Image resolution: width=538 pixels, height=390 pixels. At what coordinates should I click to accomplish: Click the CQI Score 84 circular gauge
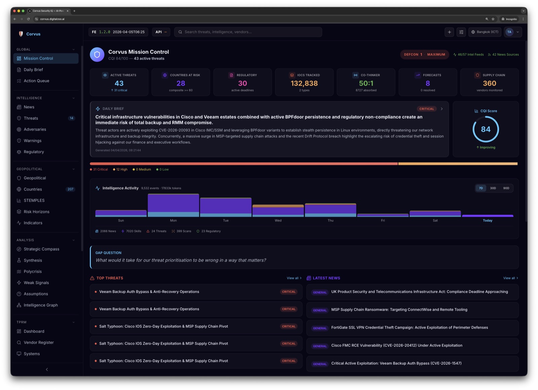(x=486, y=129)
